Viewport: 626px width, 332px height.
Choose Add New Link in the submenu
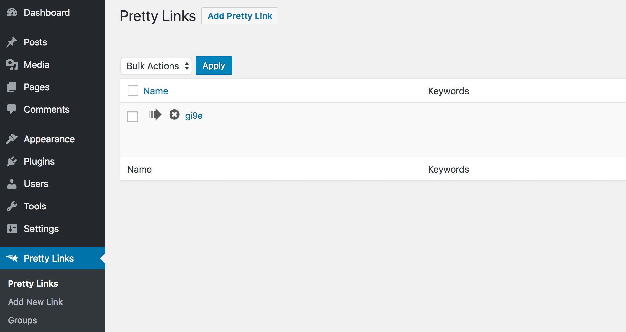click(x=35, y=302)
